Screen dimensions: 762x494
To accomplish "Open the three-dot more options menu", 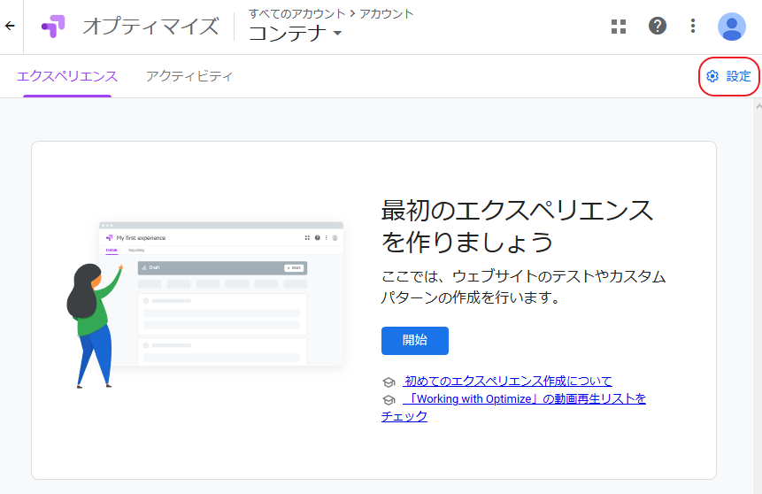I will coord(693,27).
